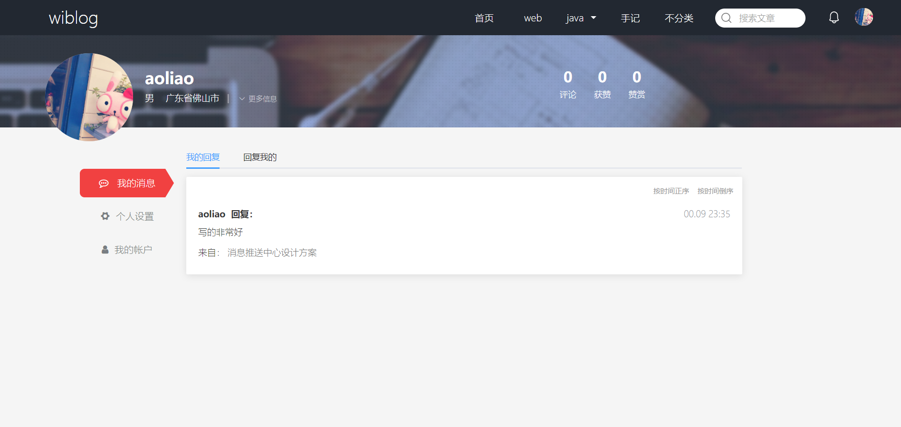The height and width of the screenshot is (427, 901).
Task: Sort replies by 按时间正序
Action: [x=671, y=191]
